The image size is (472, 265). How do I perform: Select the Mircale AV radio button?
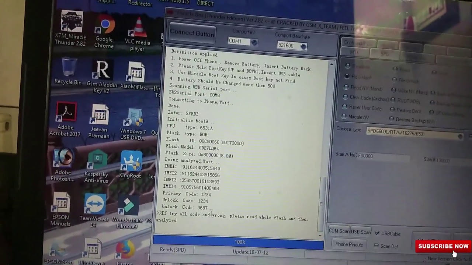coord(355,117)
